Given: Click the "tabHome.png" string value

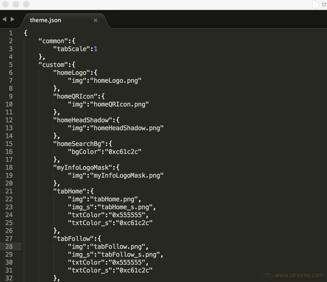Looking at the screenshot, I should (x=114, y=199).
